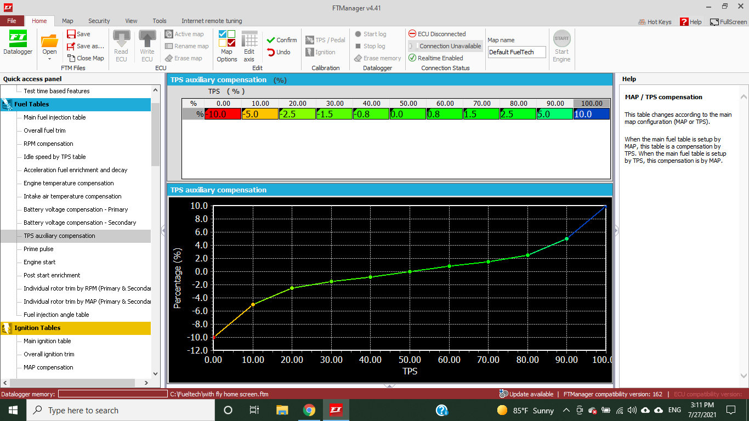Switch to the Internet remote tuning tab
Screen dimensions: 749x421
pyautogui.click(x=212, y=21)
